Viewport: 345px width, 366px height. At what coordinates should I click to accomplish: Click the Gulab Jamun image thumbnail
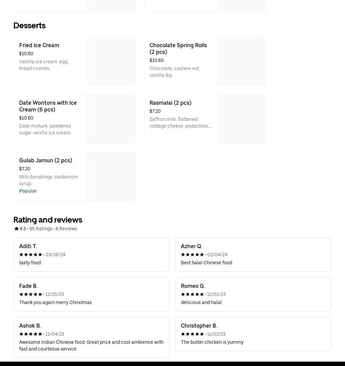111,176
